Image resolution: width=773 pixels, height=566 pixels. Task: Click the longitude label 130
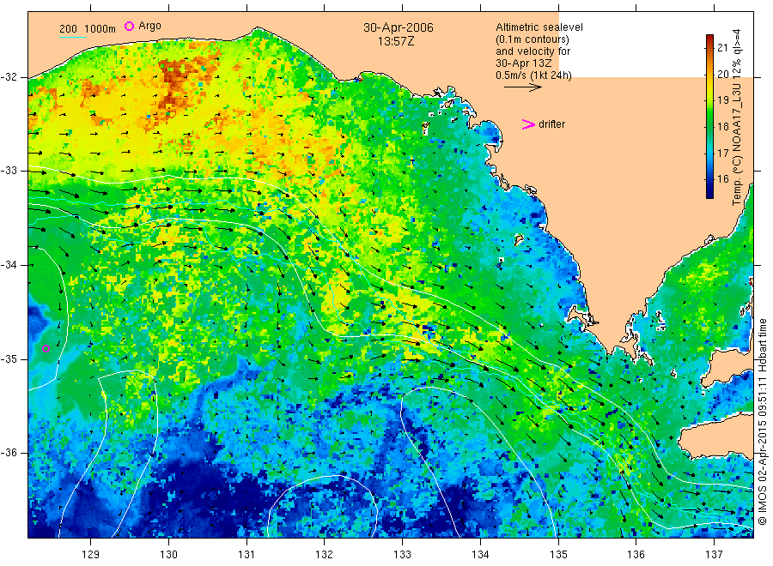pyautogui.click(x=168, y=554)
